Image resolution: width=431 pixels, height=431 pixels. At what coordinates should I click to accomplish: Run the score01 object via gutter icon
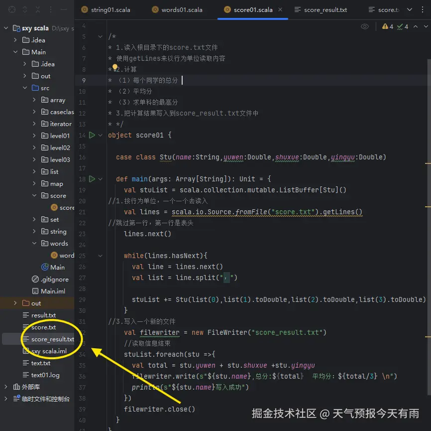[92, 135]
